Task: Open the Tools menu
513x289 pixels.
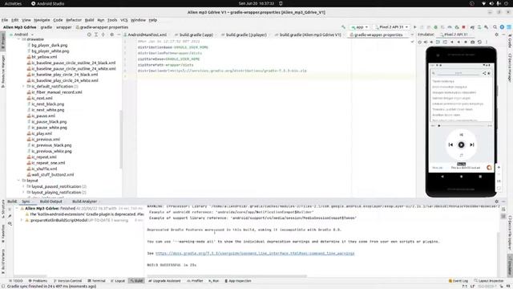Action: pyautogui.click(x=112, y=20)
